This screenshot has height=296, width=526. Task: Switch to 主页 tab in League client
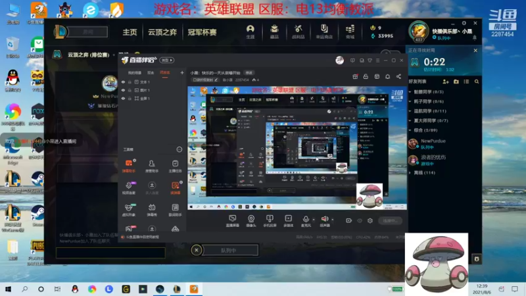(130, 32)
